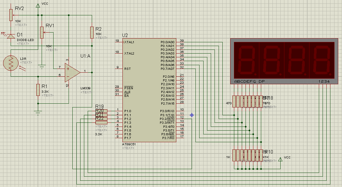Click the P2.0/A8 pin label
The image size is (342, 187).
click(x=168, y=77)
